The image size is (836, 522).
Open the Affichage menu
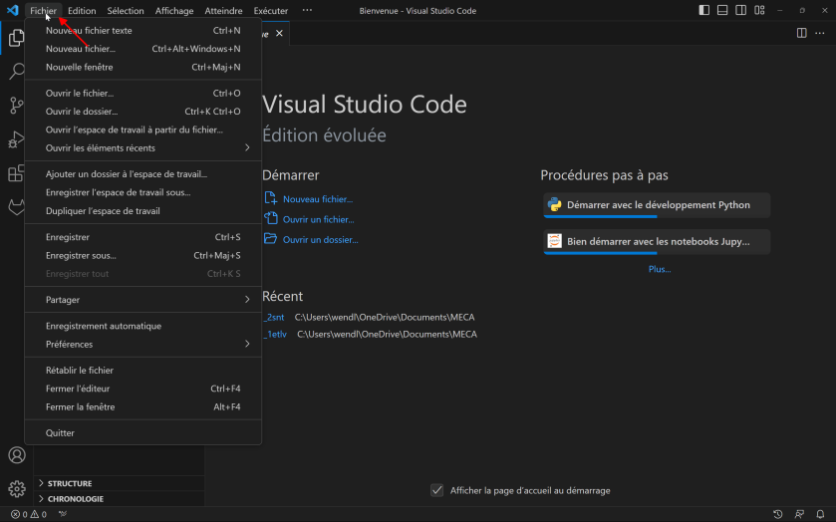click(x=174, y=10)
